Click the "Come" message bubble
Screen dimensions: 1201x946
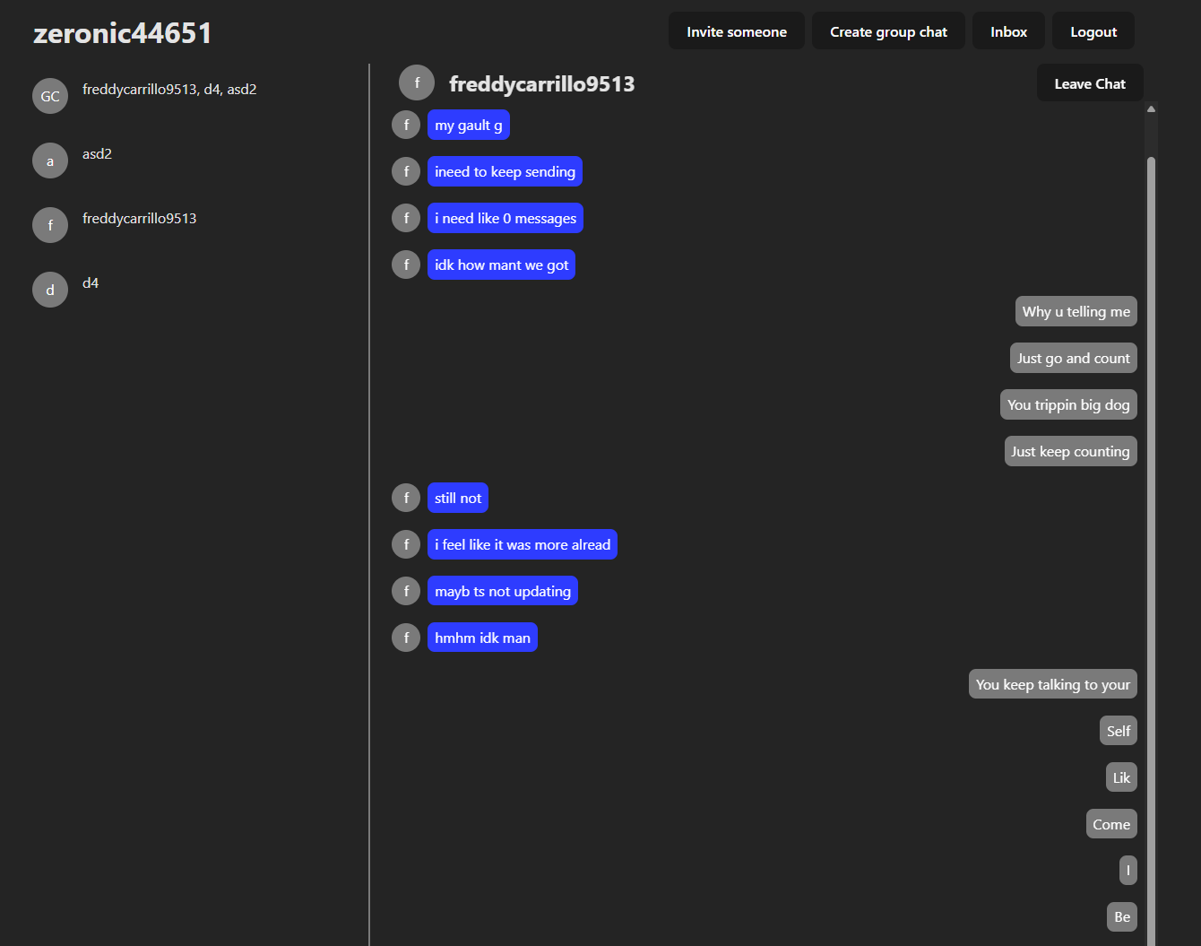[x=1111, y=824]
